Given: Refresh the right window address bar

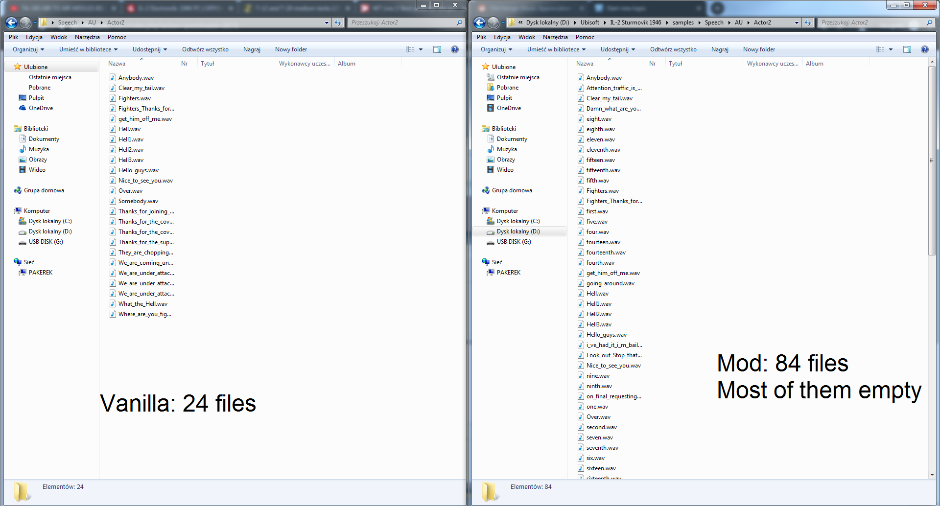Looking at the screenshot, I should tap(808, 23).
